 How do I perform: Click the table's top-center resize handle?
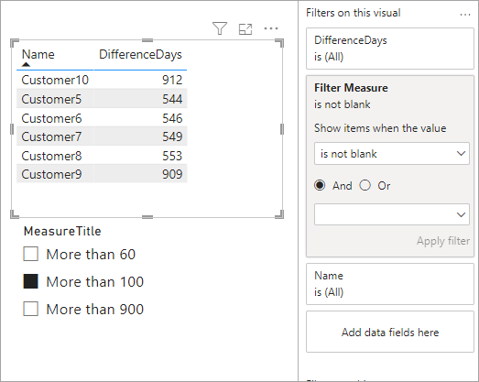[x=147, y=40]
